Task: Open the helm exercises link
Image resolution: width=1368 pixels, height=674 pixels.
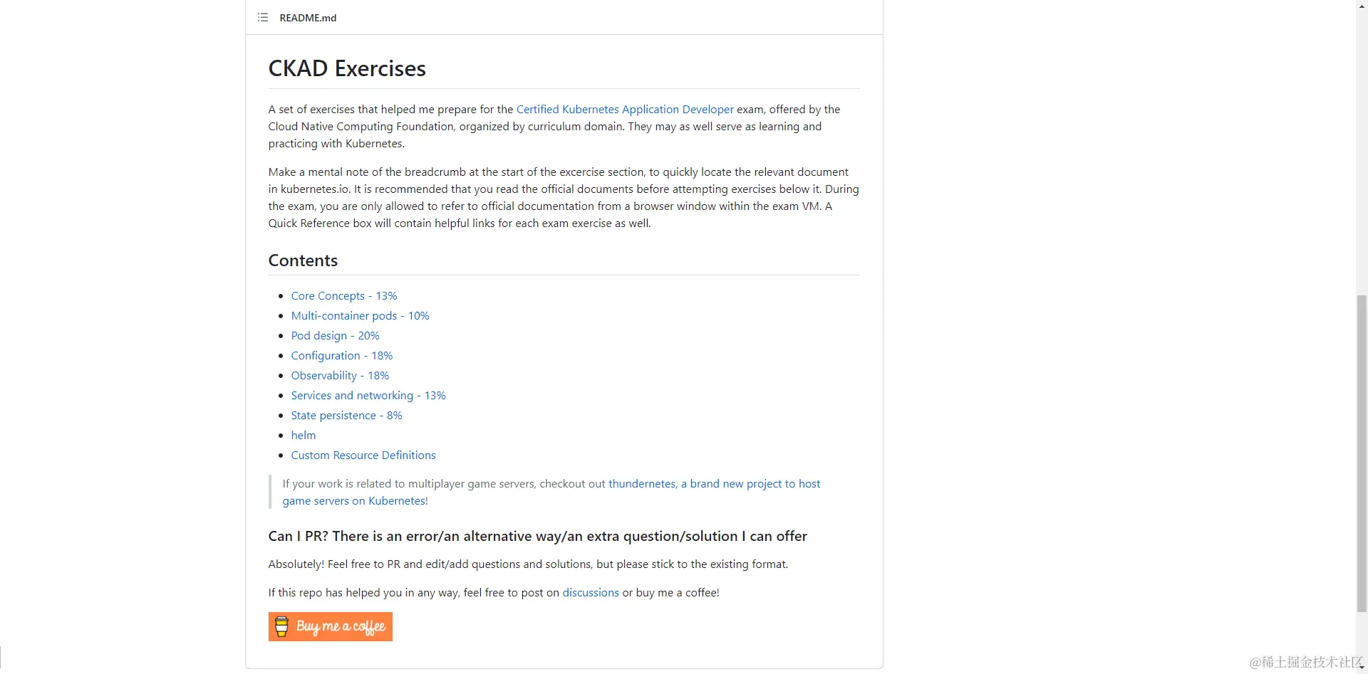Action: point(303,435)
